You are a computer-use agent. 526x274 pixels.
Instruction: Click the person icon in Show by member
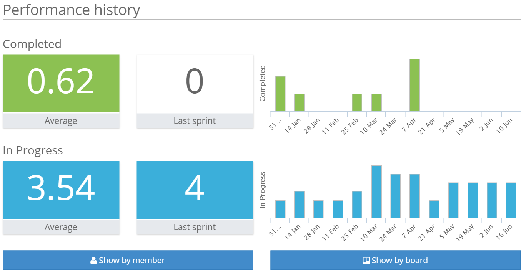(x=93, y=261)
